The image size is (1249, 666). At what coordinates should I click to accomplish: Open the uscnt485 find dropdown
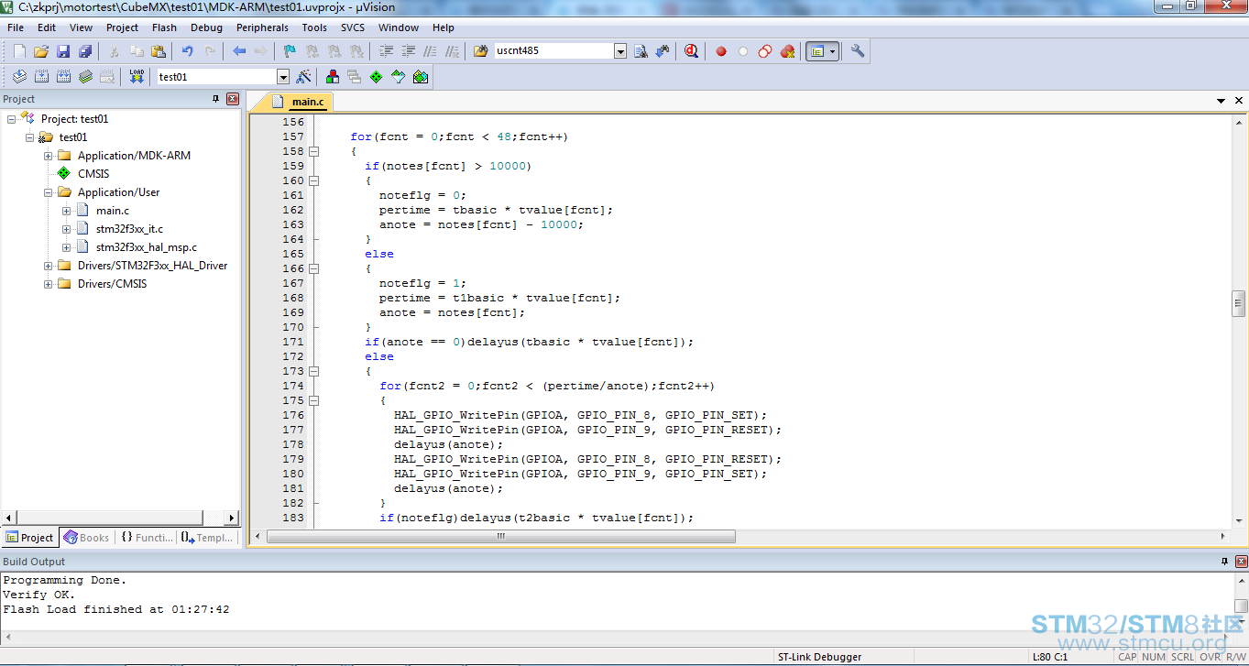point(620,51)
